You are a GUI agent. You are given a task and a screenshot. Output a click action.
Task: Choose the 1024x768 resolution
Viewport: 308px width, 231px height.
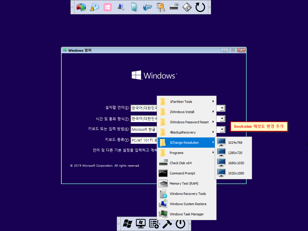click(233, 142)
